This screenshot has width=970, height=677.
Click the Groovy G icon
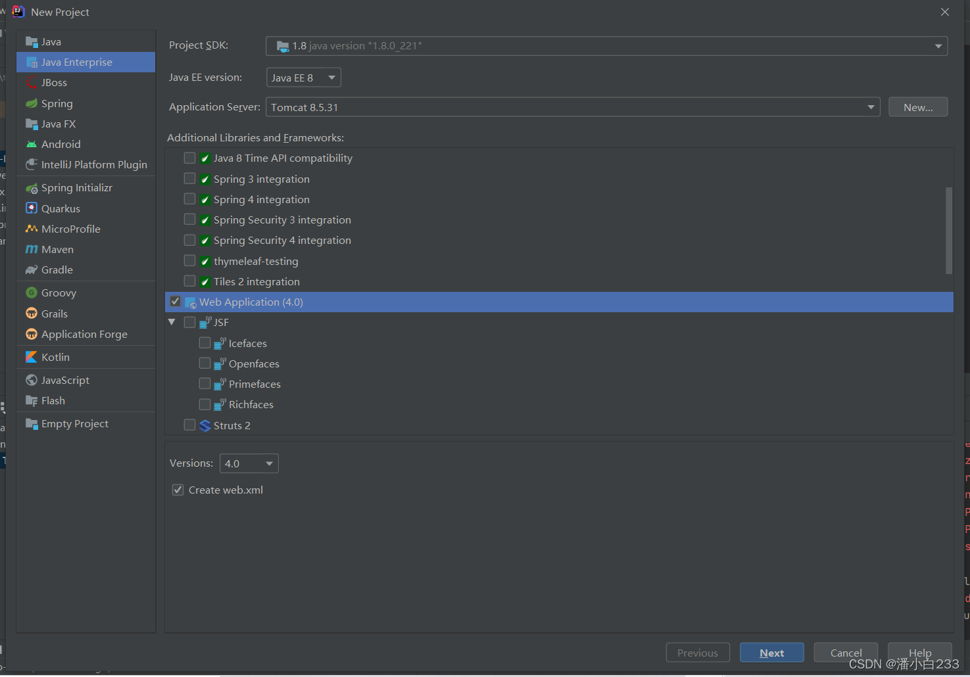point(32,293)
